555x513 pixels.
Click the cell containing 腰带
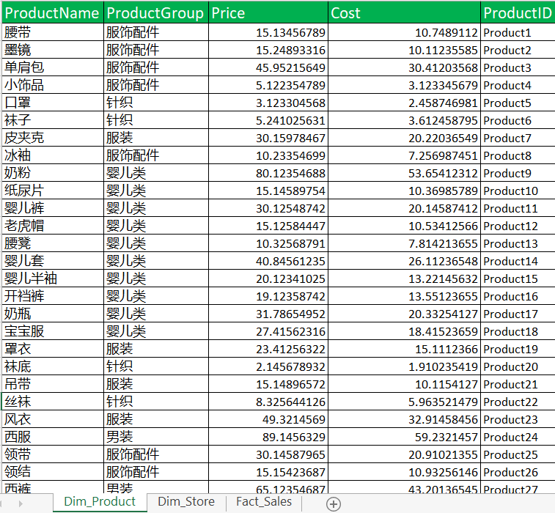coord(53,32)
